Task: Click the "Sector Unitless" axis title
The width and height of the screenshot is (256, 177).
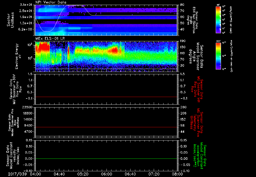Action: (10, 20)
